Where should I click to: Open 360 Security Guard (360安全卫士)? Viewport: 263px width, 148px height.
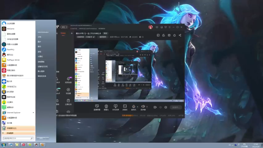[x=18, y=86]
